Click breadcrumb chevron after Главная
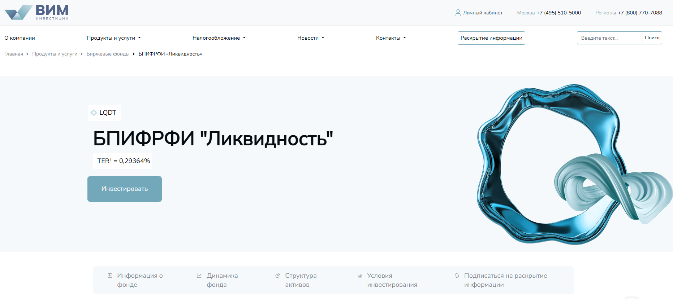 tap(27, 54)
